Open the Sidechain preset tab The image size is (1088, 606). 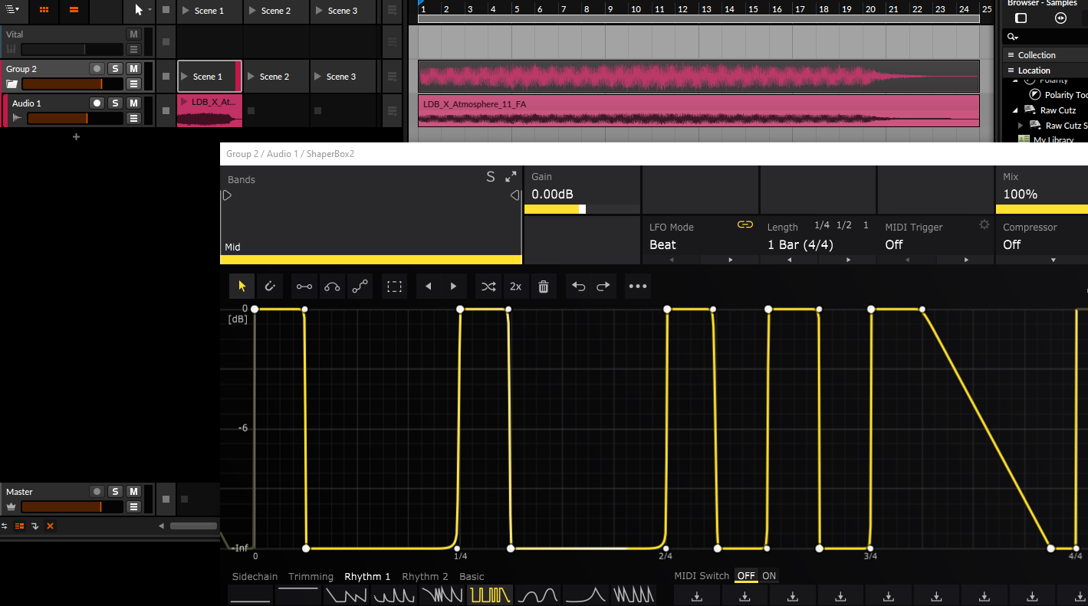(255, 577)
